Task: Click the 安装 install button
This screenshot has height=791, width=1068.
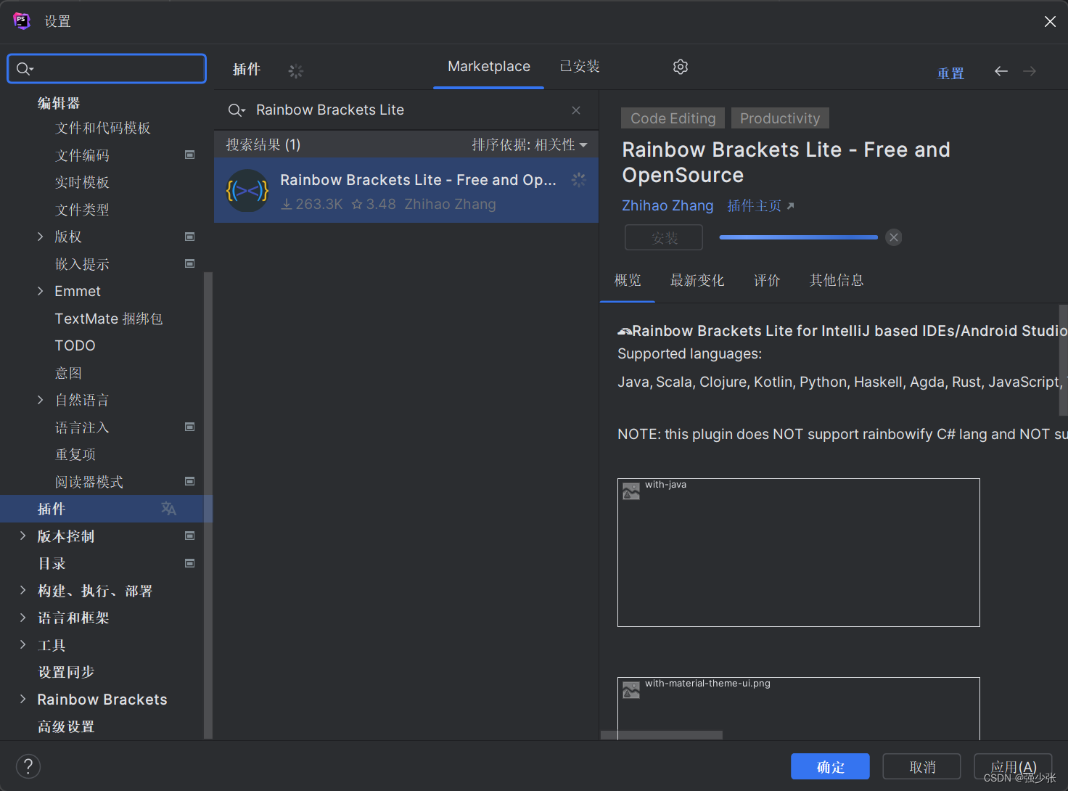Action: [x=664, y=237]
